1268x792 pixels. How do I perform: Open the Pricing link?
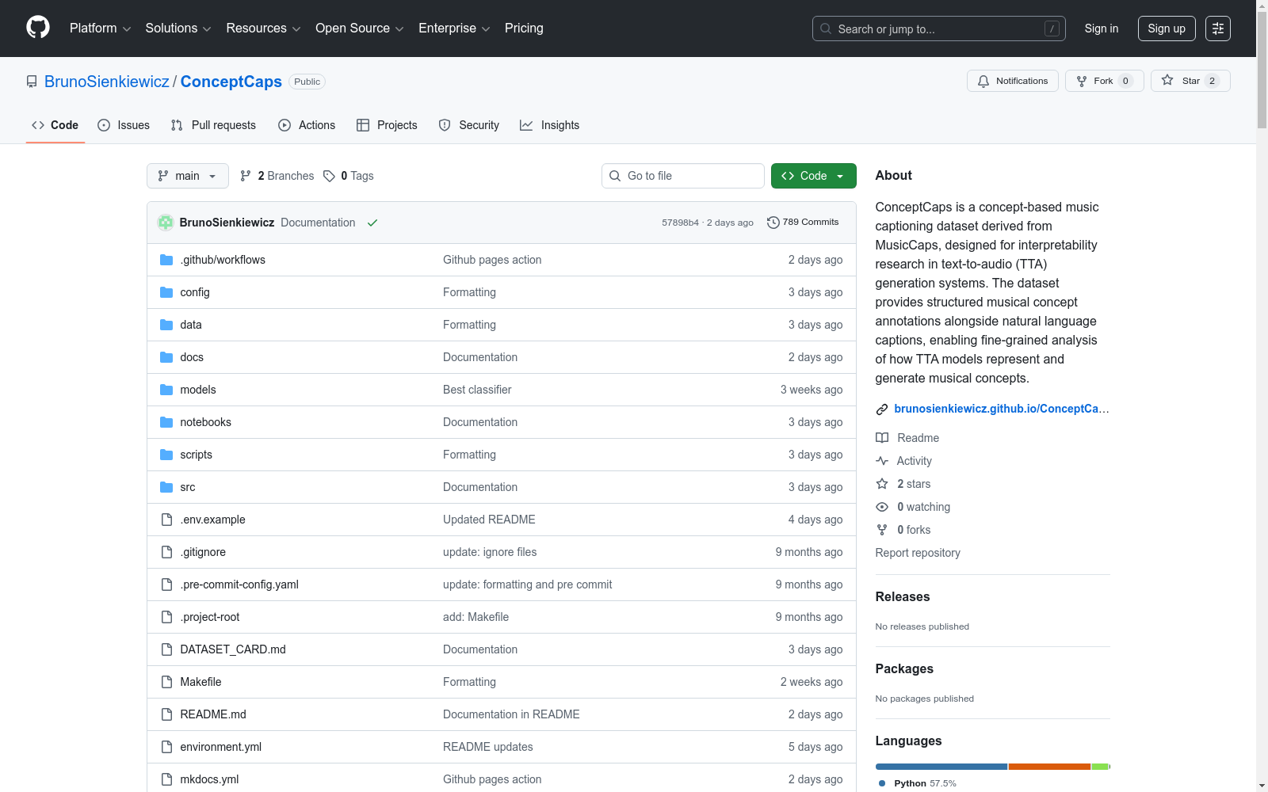click(524, 29)
